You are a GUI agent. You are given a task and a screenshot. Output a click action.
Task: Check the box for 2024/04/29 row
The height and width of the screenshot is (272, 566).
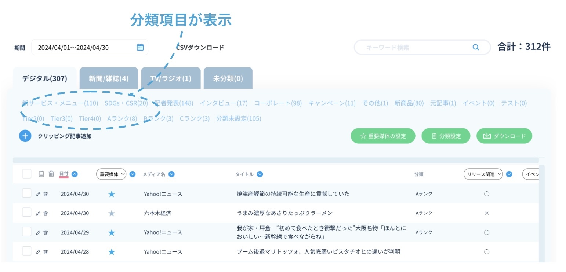[27, 232]
